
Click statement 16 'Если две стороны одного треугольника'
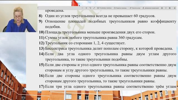(x=108, y=78)
